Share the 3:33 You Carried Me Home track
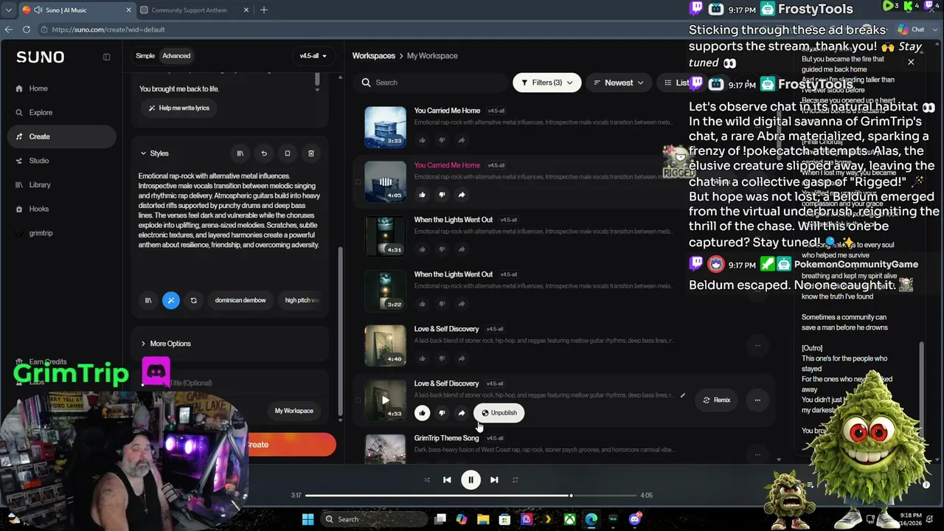This screenshot has width=944, height=531. tap(461, 140)
